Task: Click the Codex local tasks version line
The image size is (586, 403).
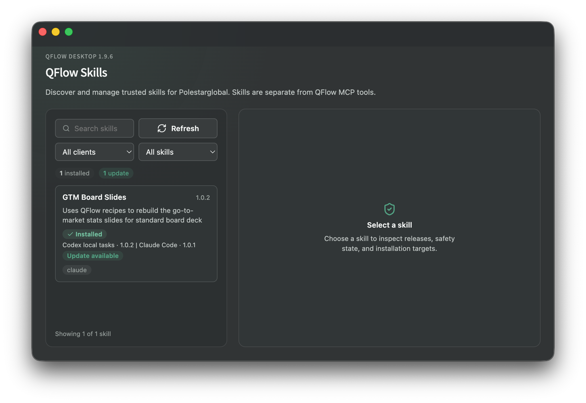Action: pyautogui.click(x=129, y=245)
